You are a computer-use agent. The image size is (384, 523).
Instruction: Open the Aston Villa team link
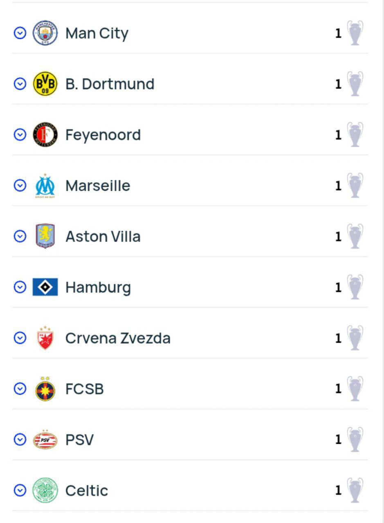(x=103, y=237)
